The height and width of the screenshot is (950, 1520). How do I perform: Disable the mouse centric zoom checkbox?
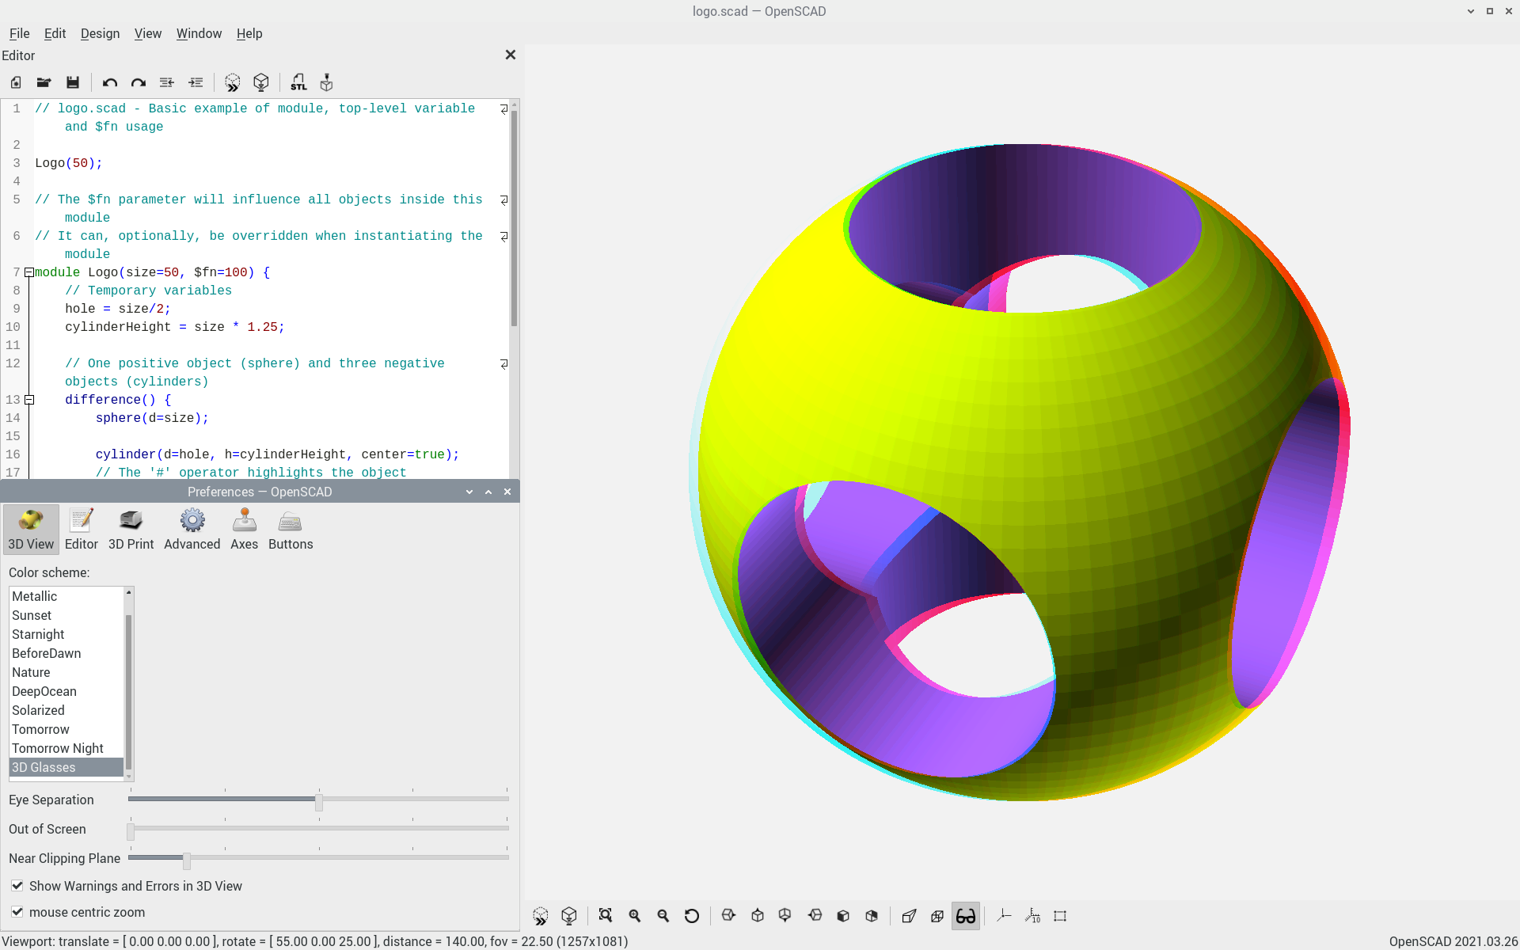tap(17, 912)
